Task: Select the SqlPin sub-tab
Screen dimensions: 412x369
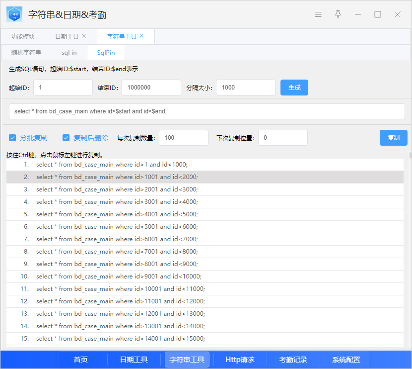Action: (106, 53)
